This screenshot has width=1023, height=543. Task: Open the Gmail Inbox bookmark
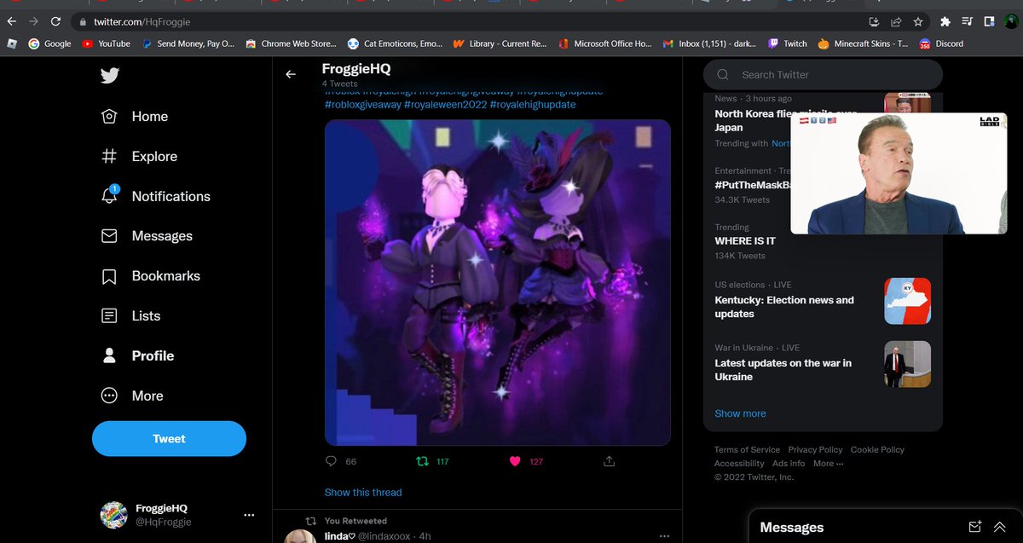click(x=711, y=43)
